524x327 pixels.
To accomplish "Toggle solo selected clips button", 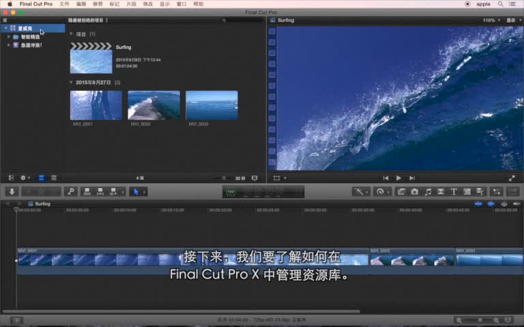I will [x=504, y=204].
